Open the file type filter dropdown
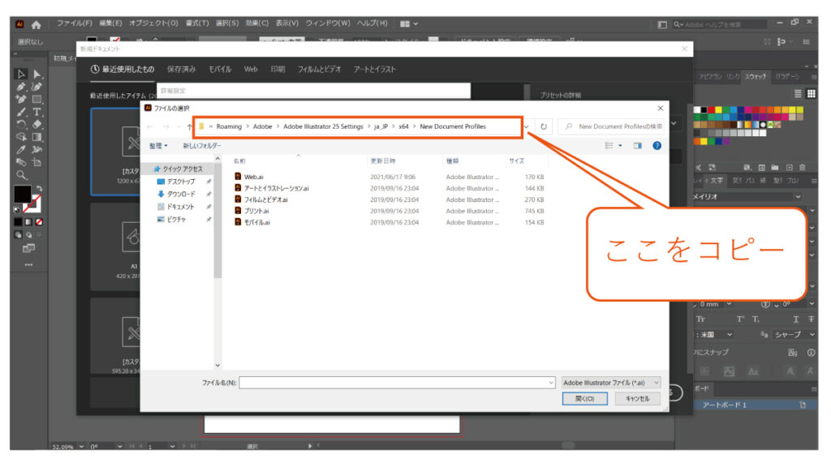 click(x=612, y=383)
